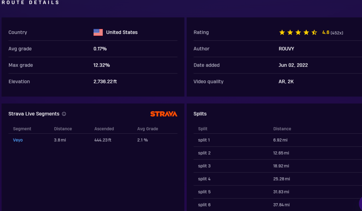Click the Distance header in the Splits table
The height and width of the screenshot is (211, 362).
click(282, 129)
